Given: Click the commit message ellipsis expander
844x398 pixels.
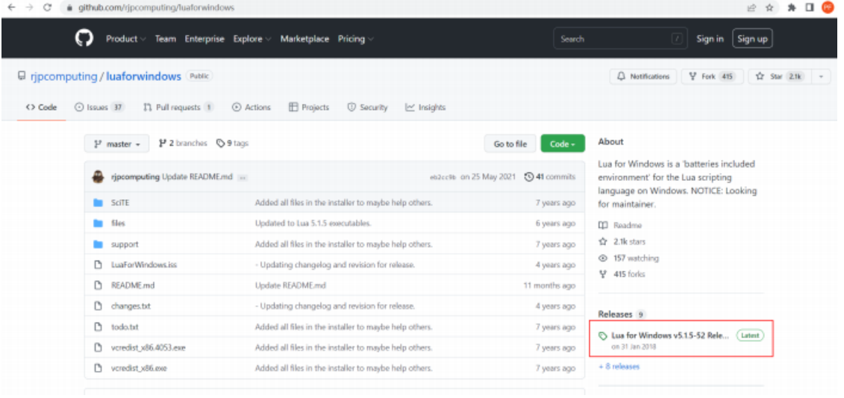Looking at the screenshot, I should (243, 178).
